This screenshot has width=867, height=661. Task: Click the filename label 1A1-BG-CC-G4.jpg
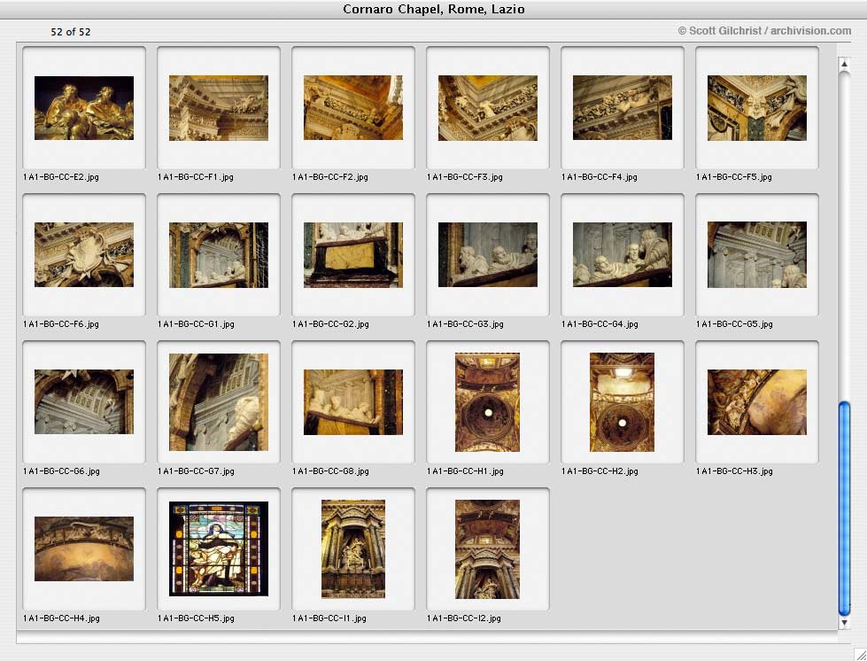tap(600, 324)
